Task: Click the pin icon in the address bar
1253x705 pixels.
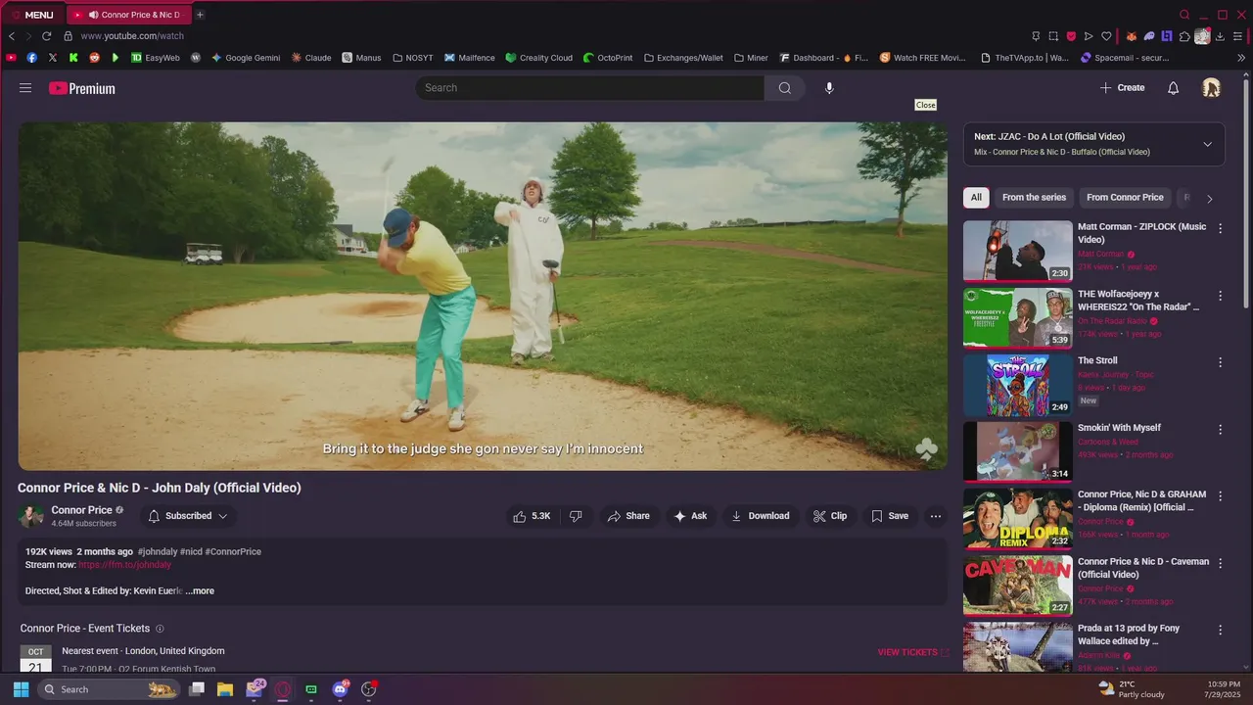Action: click(1037, 36)
